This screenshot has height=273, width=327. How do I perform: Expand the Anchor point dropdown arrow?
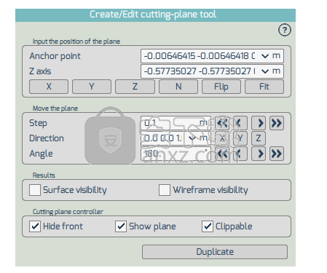[x=265, y=56]
